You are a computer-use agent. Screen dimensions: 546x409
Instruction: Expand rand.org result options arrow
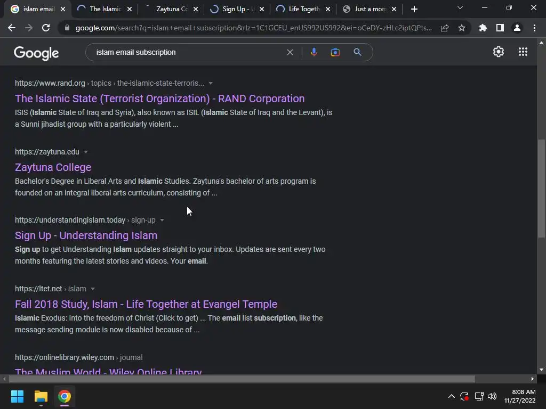(x=210, y=84)
